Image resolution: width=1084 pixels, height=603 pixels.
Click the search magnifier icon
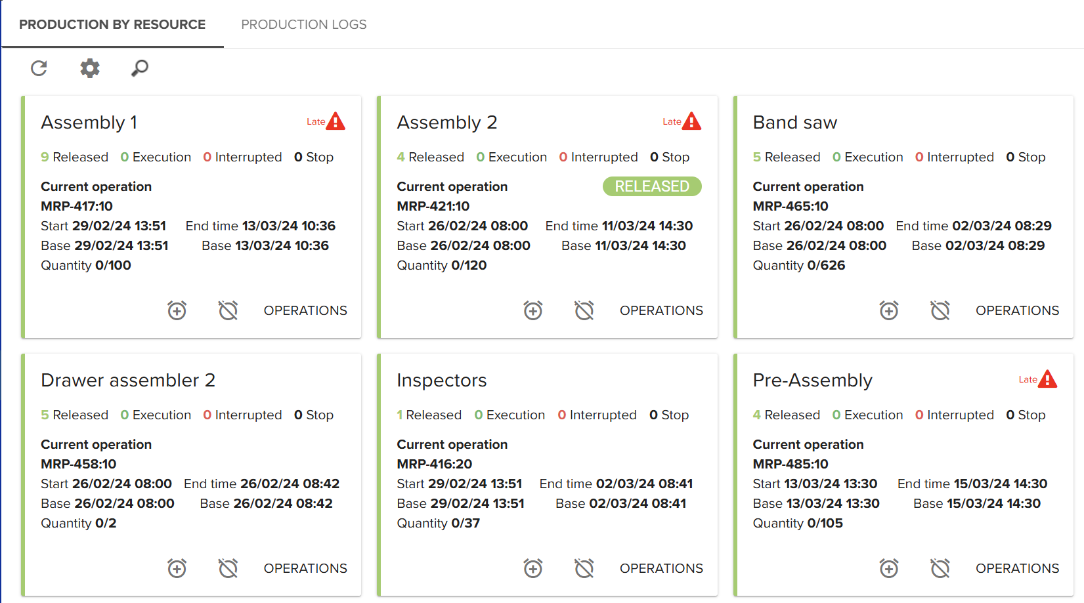(140, 68)
